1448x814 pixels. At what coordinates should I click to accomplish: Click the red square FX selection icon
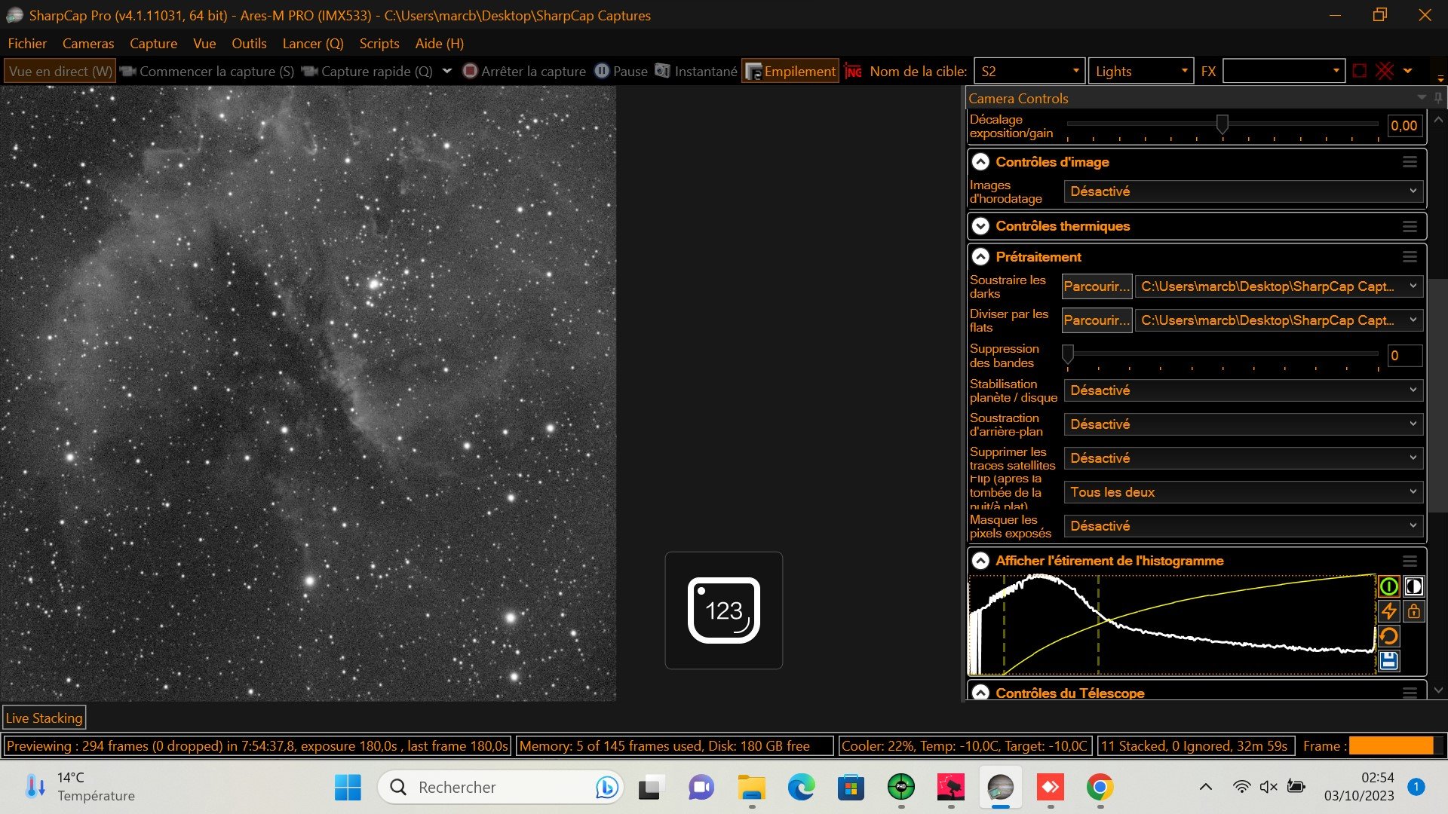1359,71
